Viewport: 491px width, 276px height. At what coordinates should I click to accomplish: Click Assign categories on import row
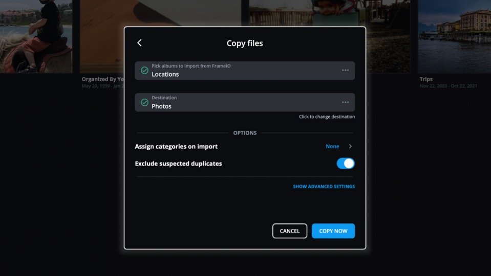coord(245,146)
